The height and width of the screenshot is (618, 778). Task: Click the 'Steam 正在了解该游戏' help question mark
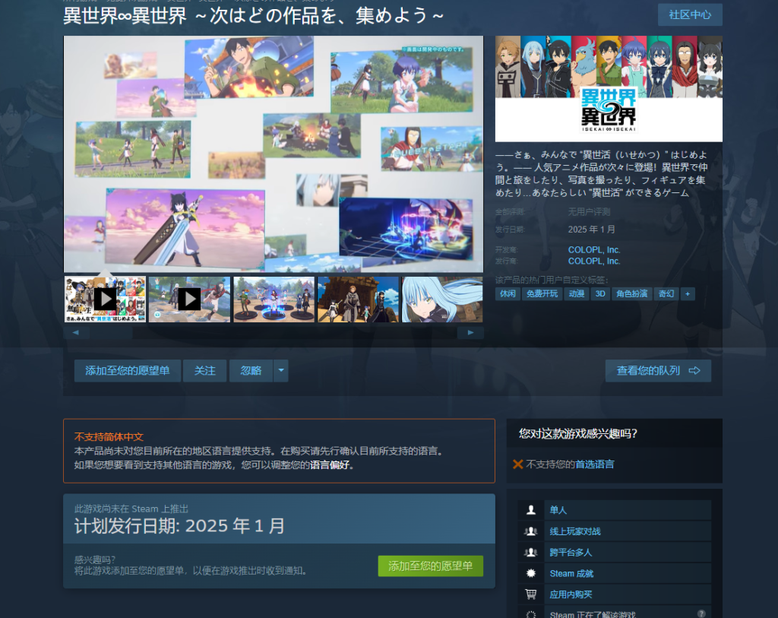pyautogui.click(x=701, y=613)
